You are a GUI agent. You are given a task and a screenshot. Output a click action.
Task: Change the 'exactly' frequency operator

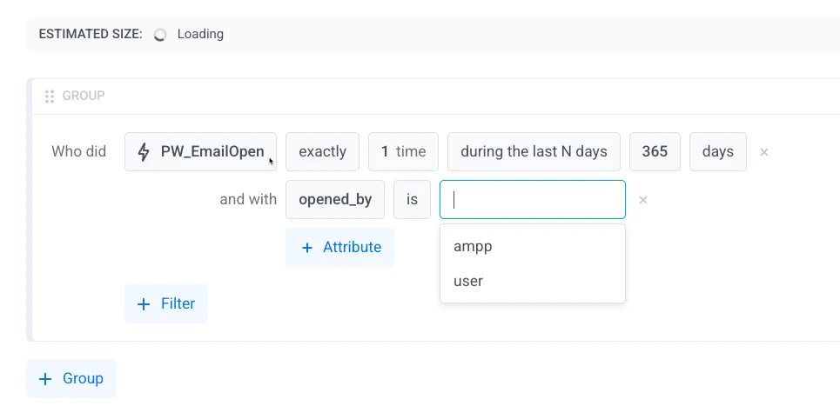(x=322, y=152)
